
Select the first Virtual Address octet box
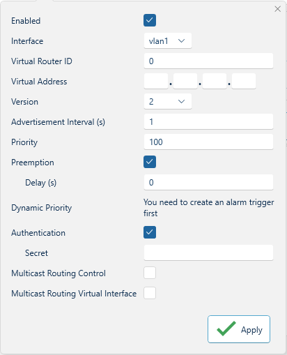pyautogui.click(x=156, y=81)
